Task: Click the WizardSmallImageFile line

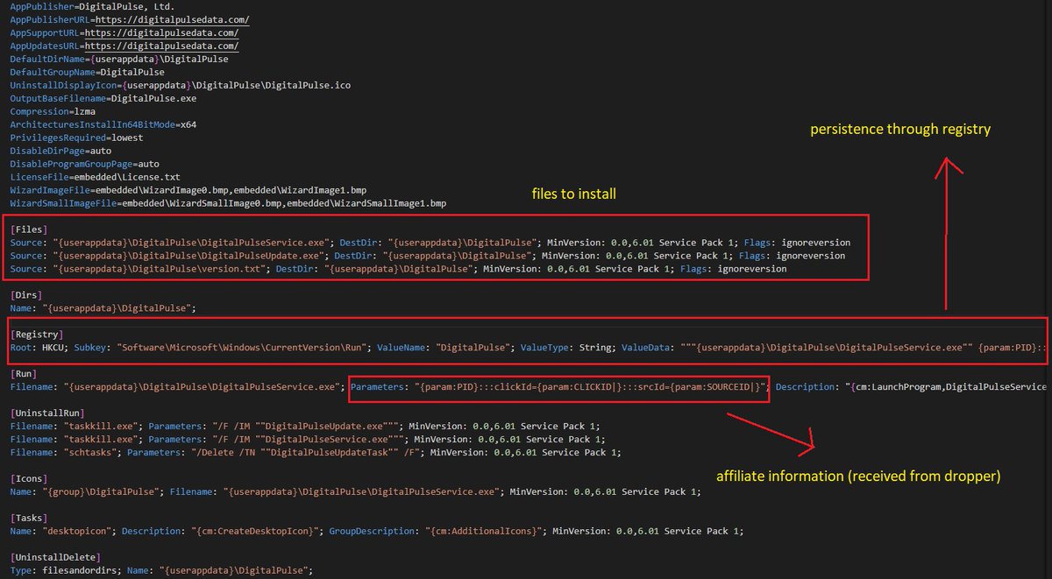Action: [x=228, y=203]
